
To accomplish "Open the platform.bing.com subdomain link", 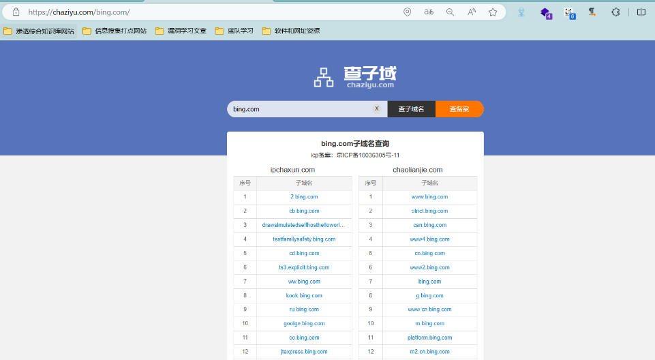I will pyautogui.click(x=429, y=337).
